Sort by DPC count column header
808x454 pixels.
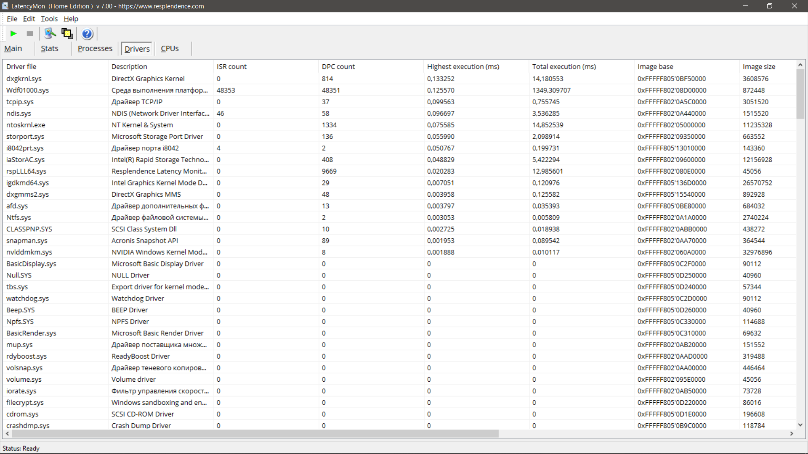(338, 66)
